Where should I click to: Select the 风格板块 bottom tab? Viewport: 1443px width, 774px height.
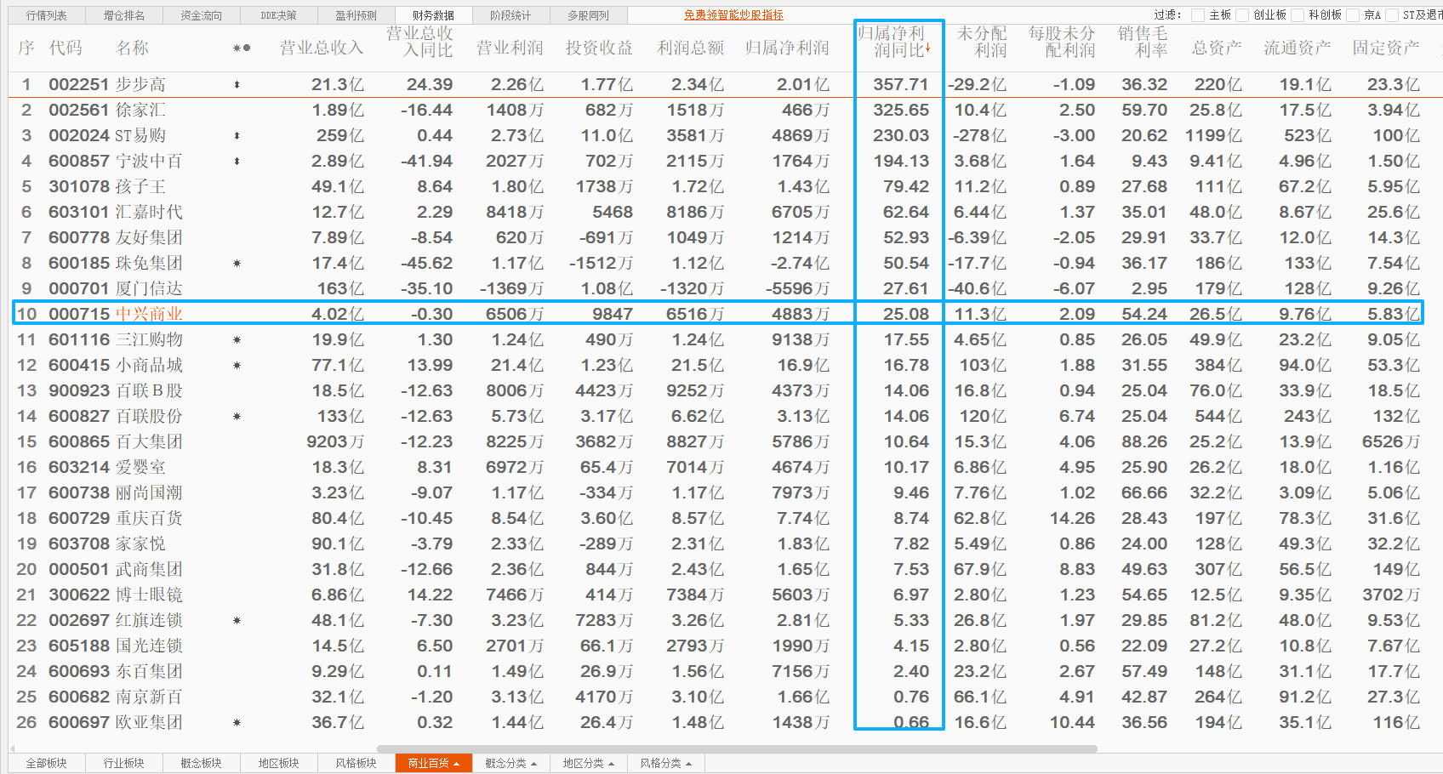356,763
